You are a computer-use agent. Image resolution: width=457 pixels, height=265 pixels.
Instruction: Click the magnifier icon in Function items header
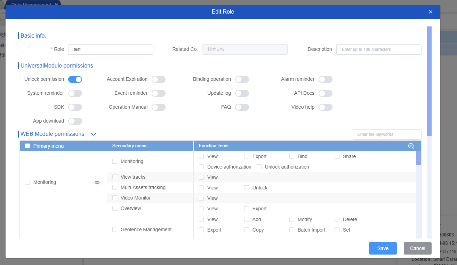[x=411, y=146]
